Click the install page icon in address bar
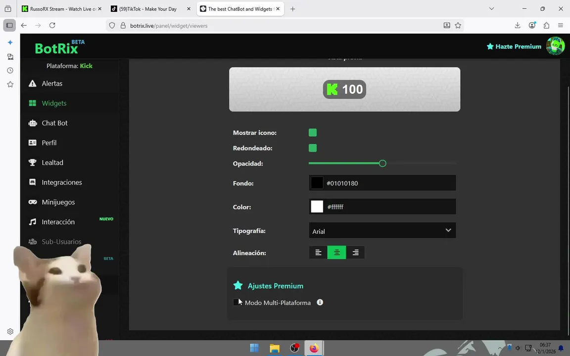 (447, 25)
